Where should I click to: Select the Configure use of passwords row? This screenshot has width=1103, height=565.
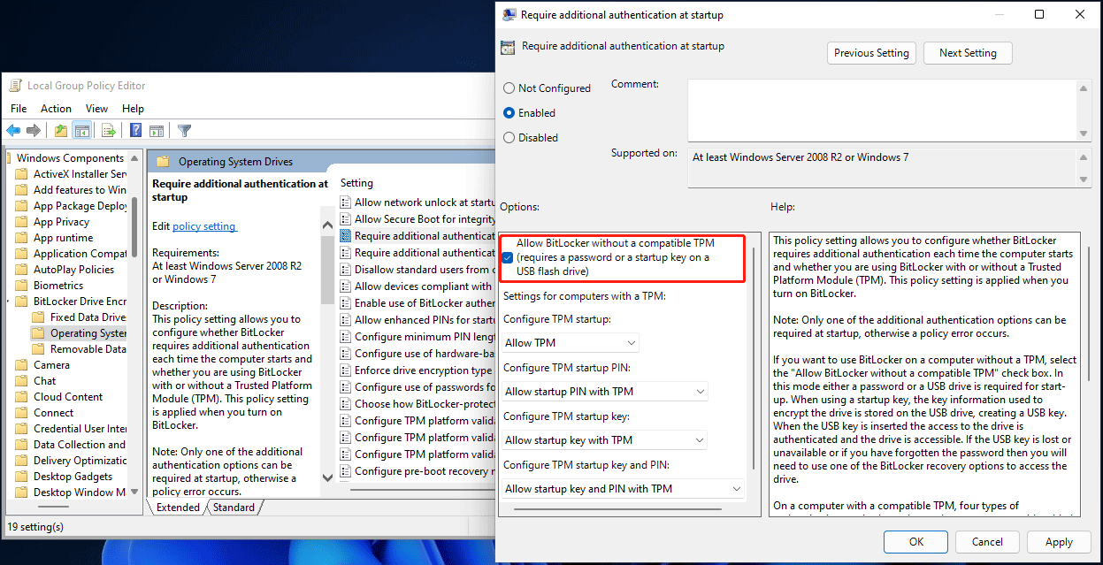point(416,387)
